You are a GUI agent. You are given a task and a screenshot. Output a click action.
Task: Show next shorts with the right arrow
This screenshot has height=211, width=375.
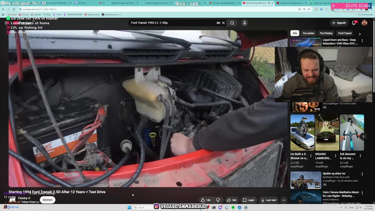tap(363, 136)
